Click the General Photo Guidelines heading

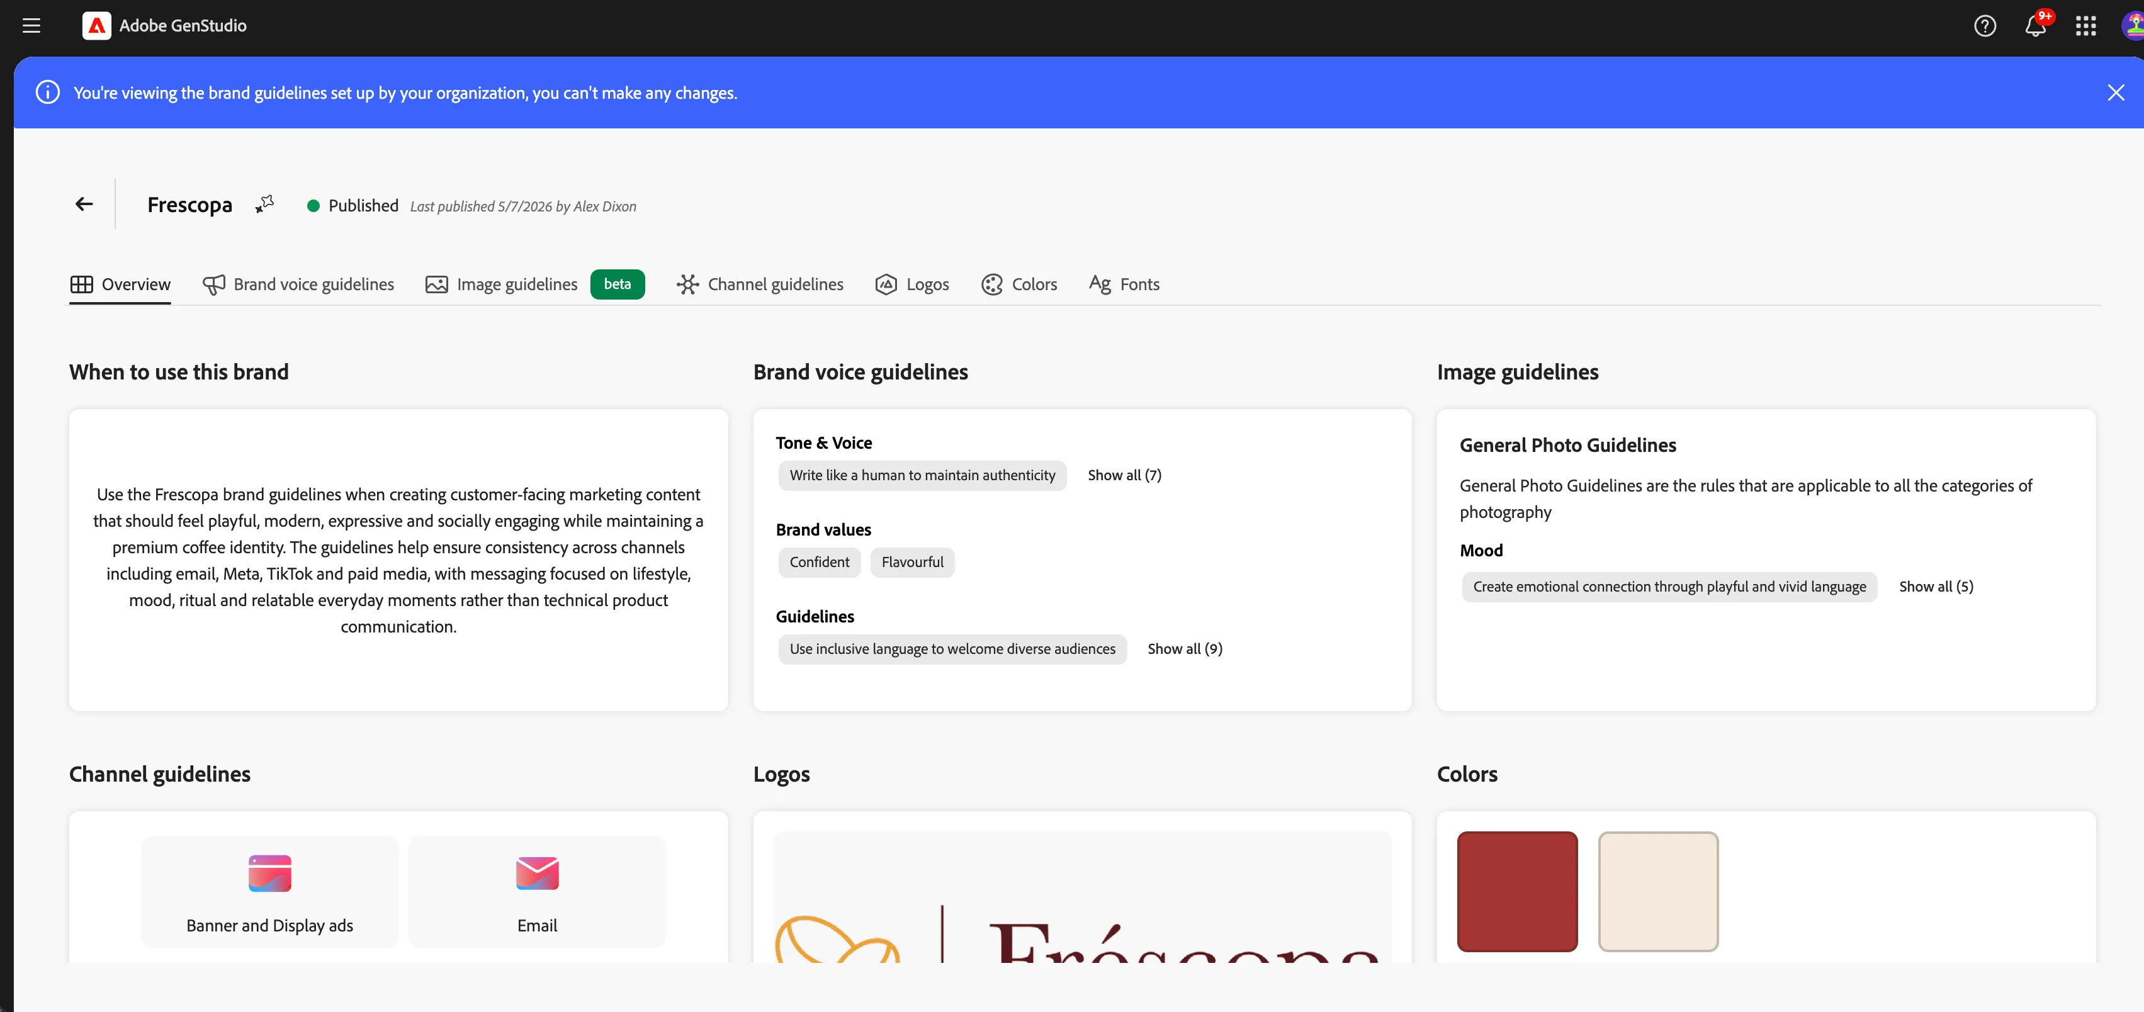(1567, 445)
